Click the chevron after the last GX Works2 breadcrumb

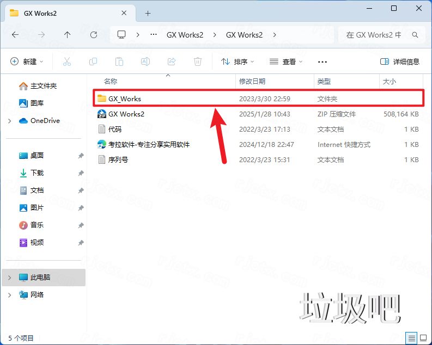pyautogui.click(x=275, y=35)
